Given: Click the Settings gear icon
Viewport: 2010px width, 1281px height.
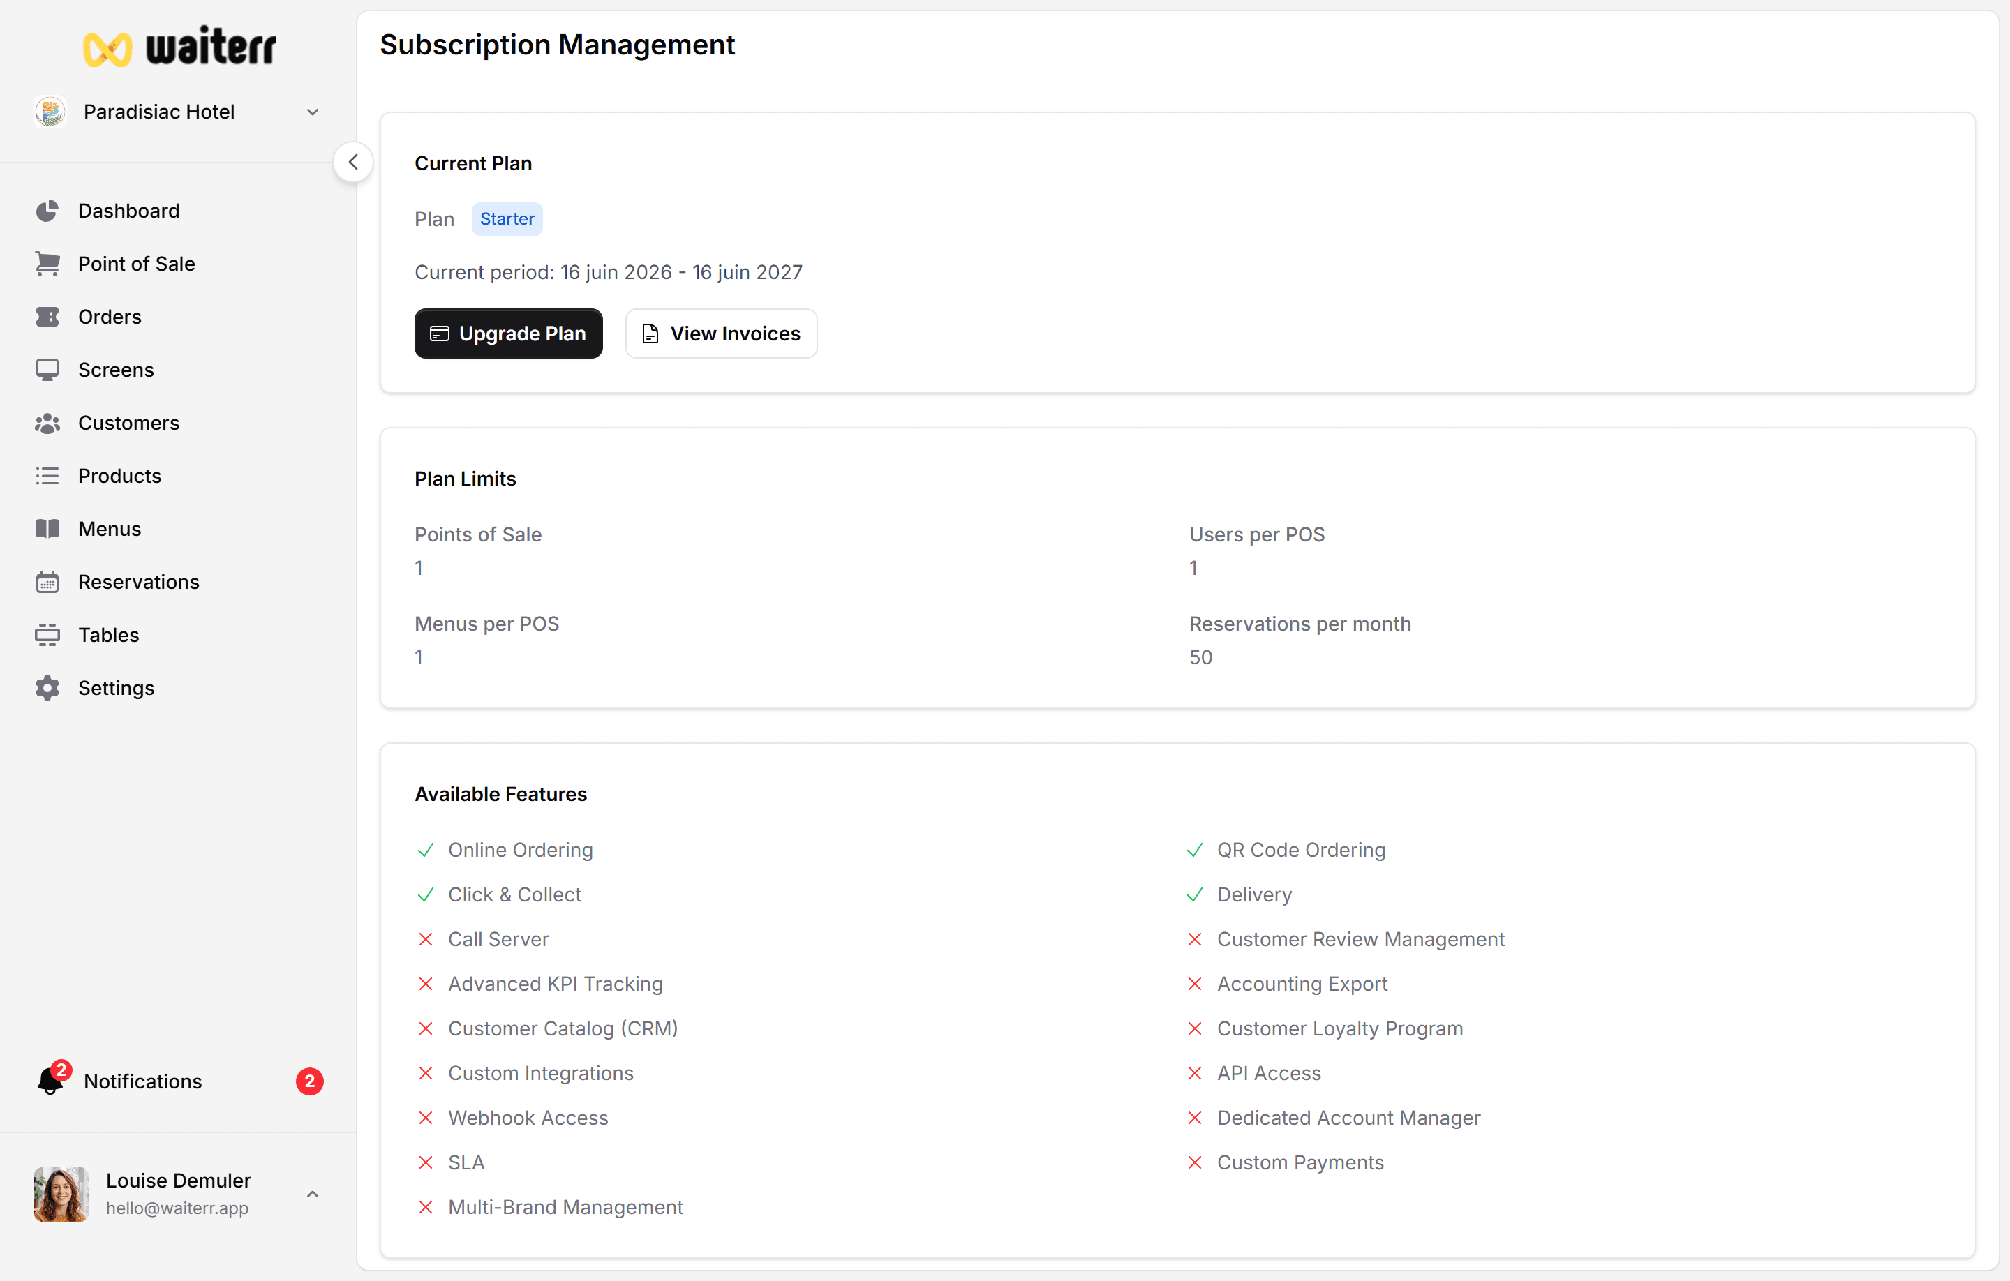Looking at the screenshot, I should (47, 688).
